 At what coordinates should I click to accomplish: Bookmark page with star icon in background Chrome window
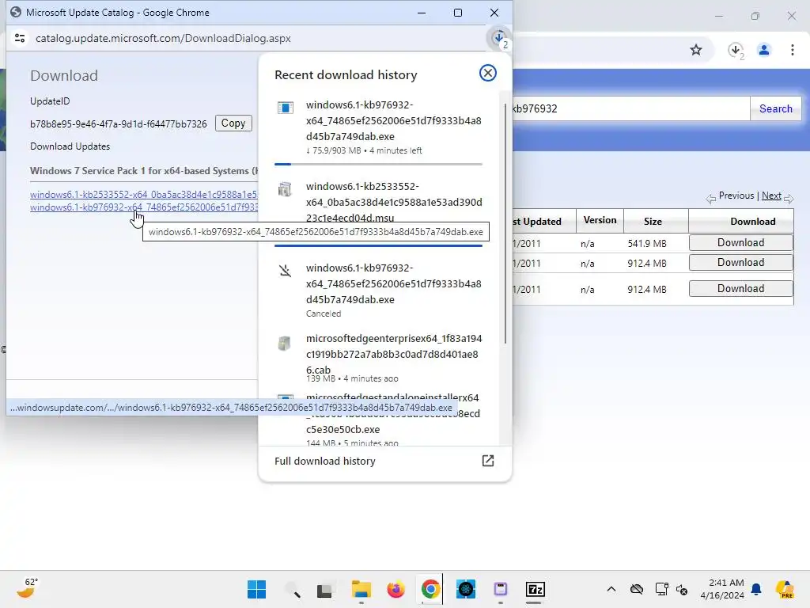click(x=696, y=50)
